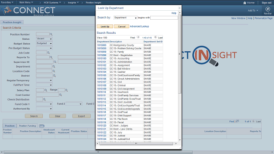Sort by Department column header

[x=103, y=41]
